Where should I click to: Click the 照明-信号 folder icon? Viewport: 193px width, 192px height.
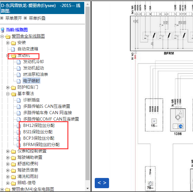[x=13, y=183]
